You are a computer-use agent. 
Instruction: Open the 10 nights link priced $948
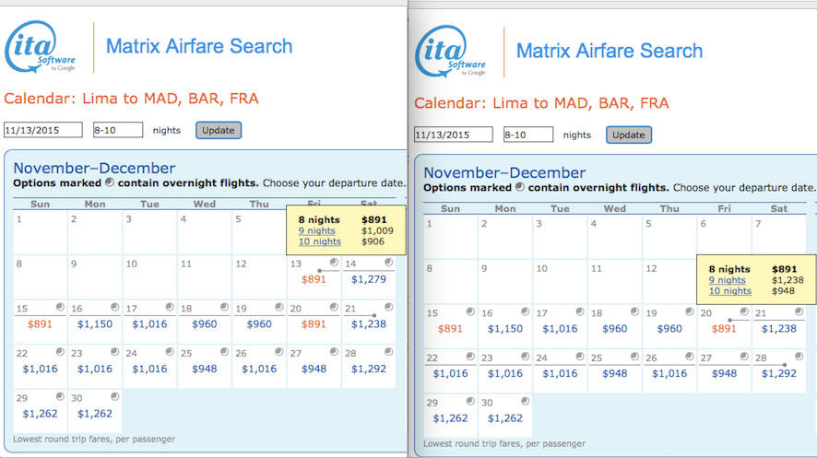[730, 291]
